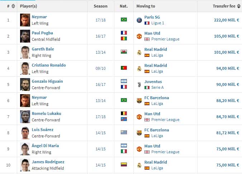Screen dimensions: 242x174
Task: Click the Juventus club logo
Action: (x=139, y=84)
